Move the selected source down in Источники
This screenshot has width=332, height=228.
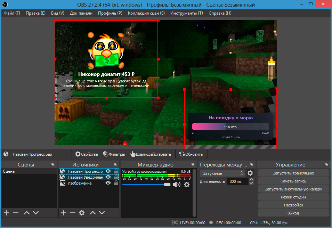pyautogui.click(x=102, y=213)
